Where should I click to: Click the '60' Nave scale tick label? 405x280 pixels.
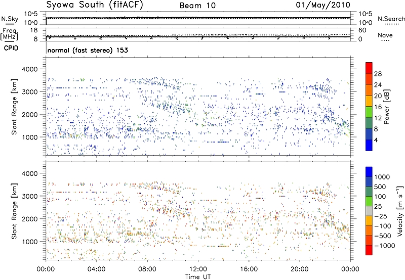coord(362,30)
